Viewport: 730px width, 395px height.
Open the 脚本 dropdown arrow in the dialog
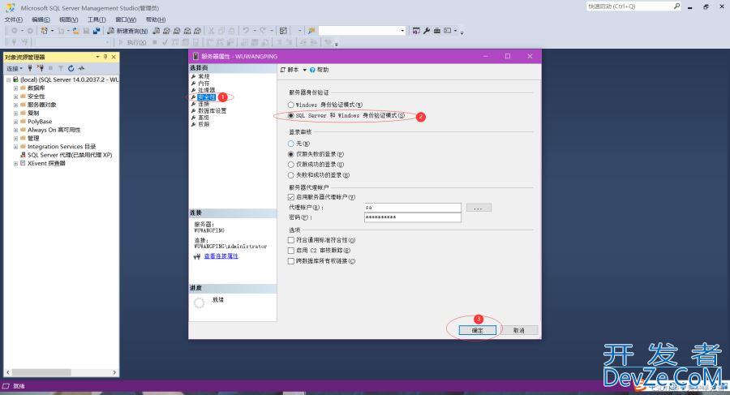click(304, 70)
